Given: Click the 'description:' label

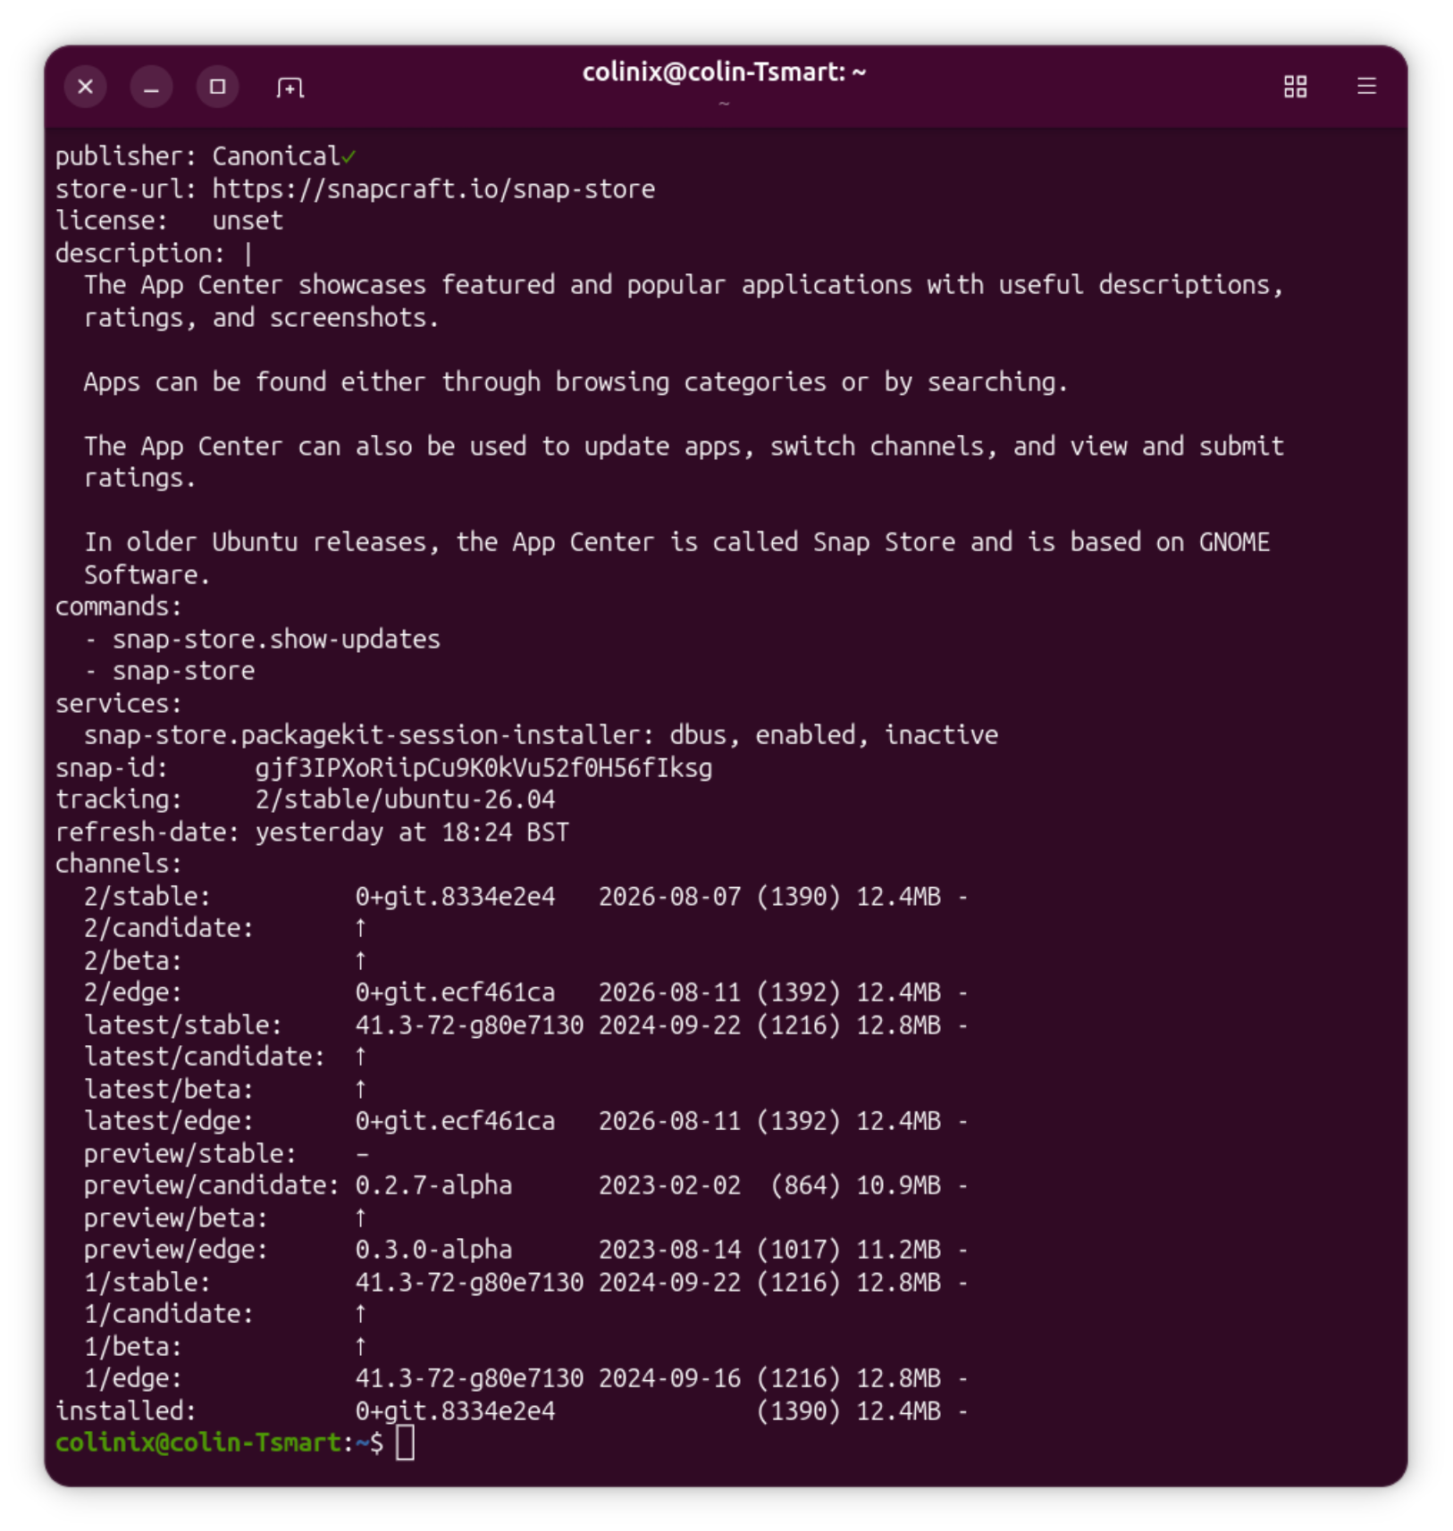Looking at the screenshot, I should click(x=140, y=253).
